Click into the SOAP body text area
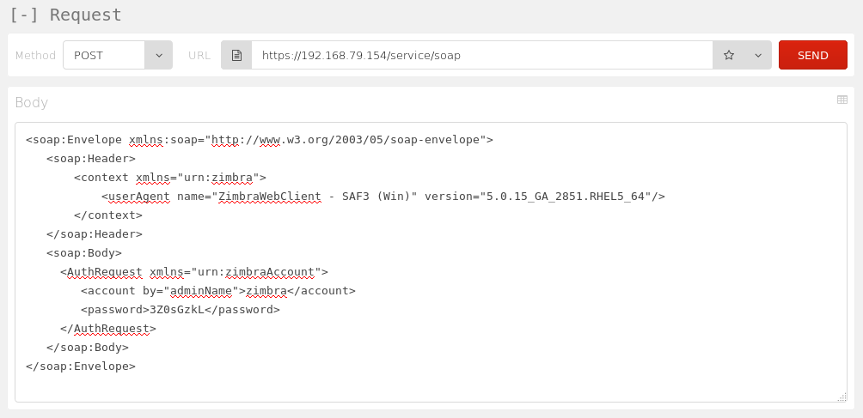863x418 pixels. pos(431,262)
